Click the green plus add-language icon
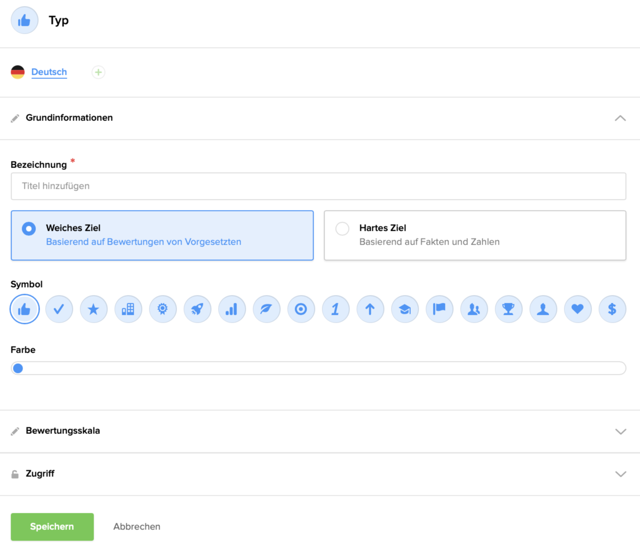640x553 pixels. click(x=98, y=72)
